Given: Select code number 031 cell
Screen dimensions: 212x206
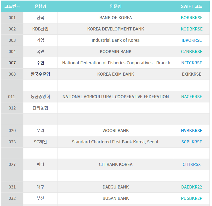Looking at the screenshot, I should tap(12, 187).
